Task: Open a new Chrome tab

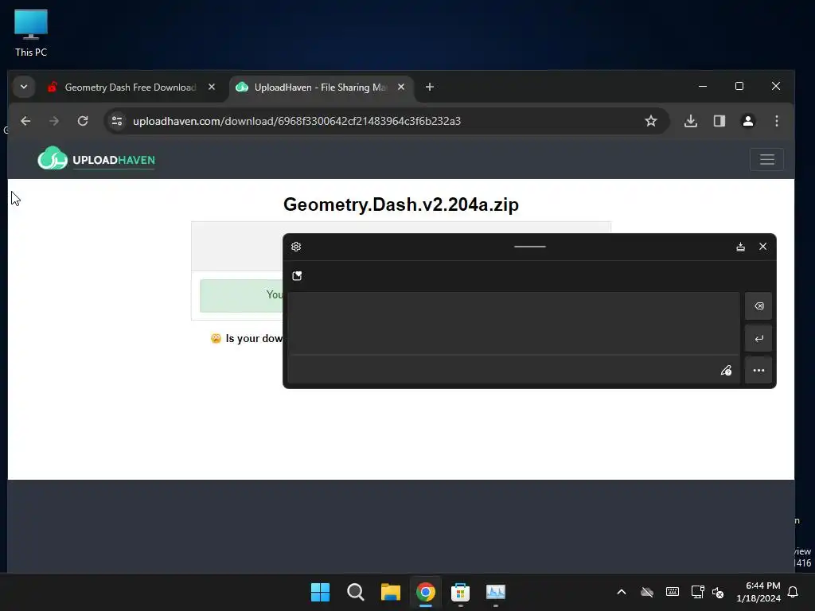Action: click(429, 88)
